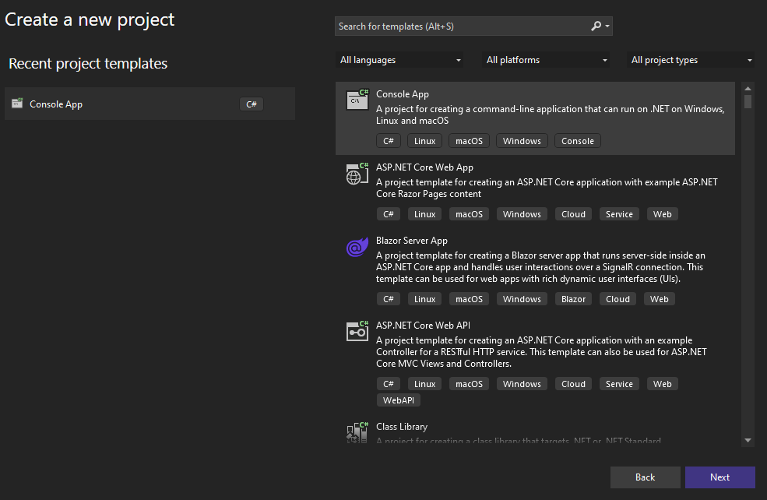Screen dimensions: 767x500
Task: Click the Blazor tag under Blazor Server App
Action: coord(573,298)
